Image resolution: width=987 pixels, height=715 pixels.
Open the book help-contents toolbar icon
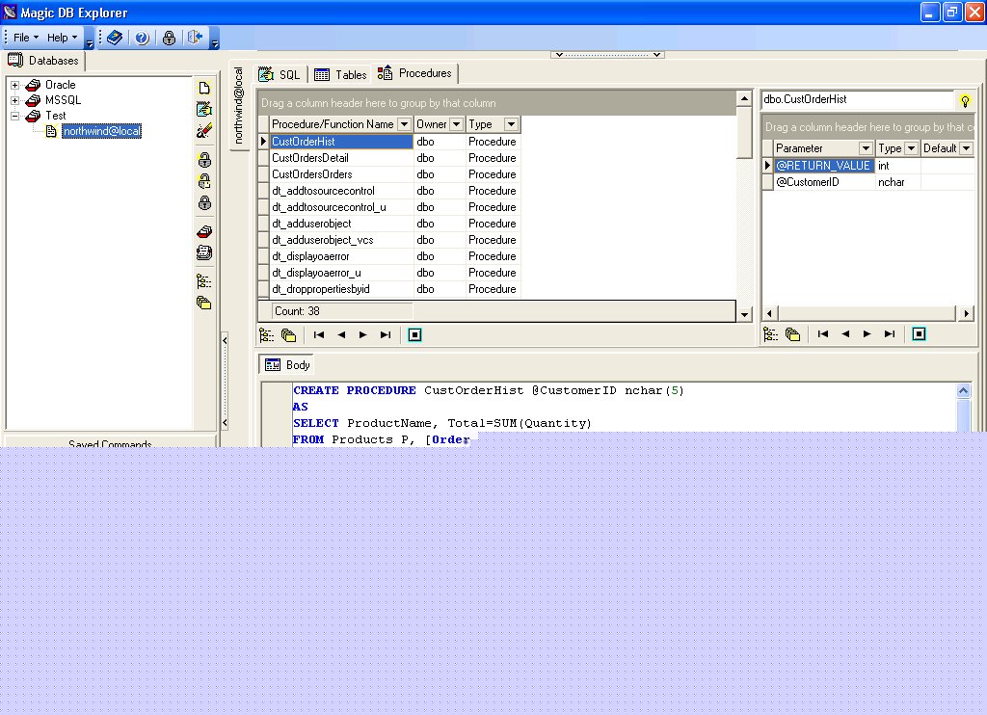click(115, 38)
